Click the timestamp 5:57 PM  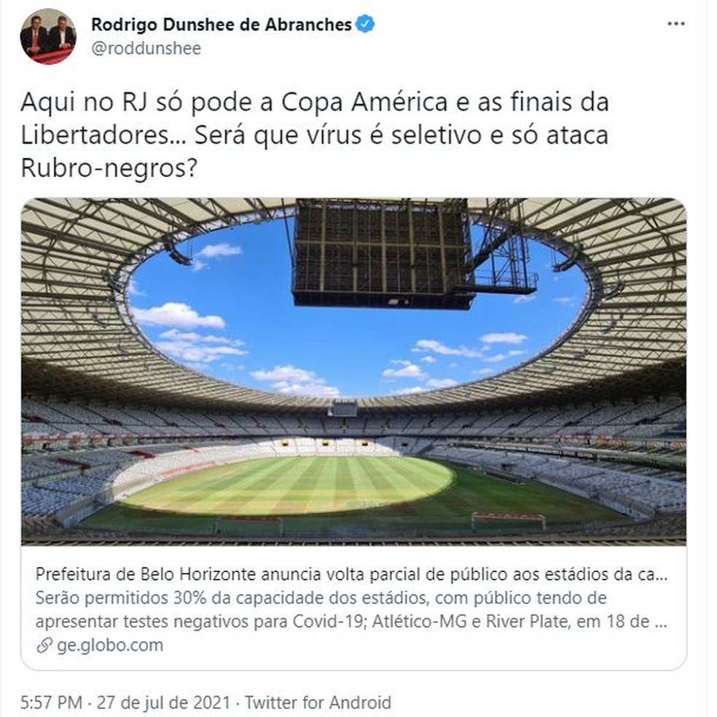(x=51, y=702)
